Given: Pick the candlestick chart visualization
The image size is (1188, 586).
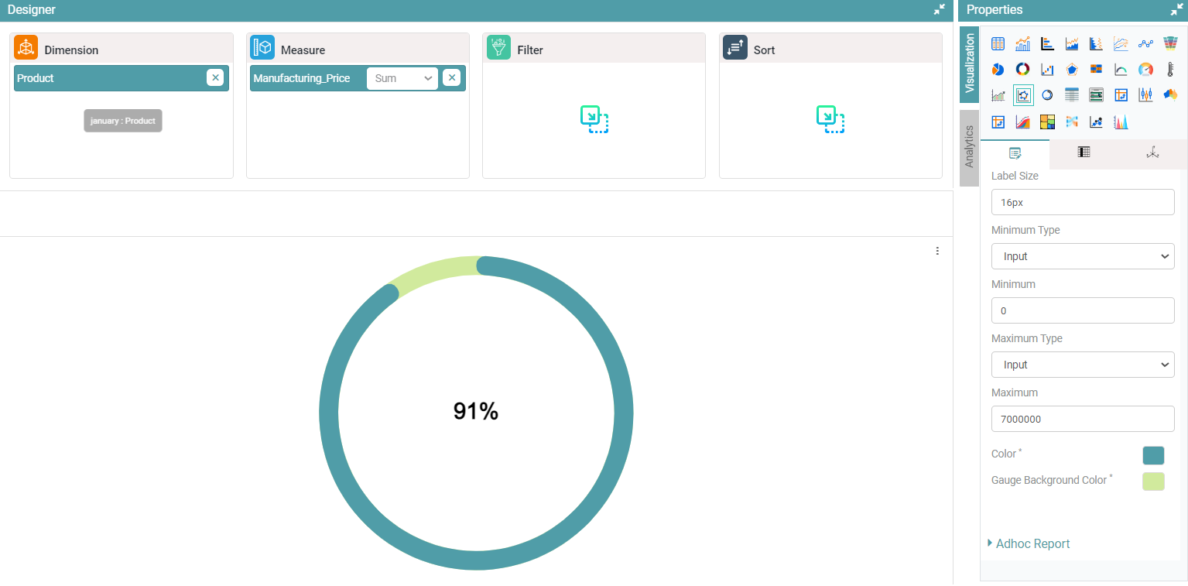Looking at the screenshot, I should (x=1145, y=95).
